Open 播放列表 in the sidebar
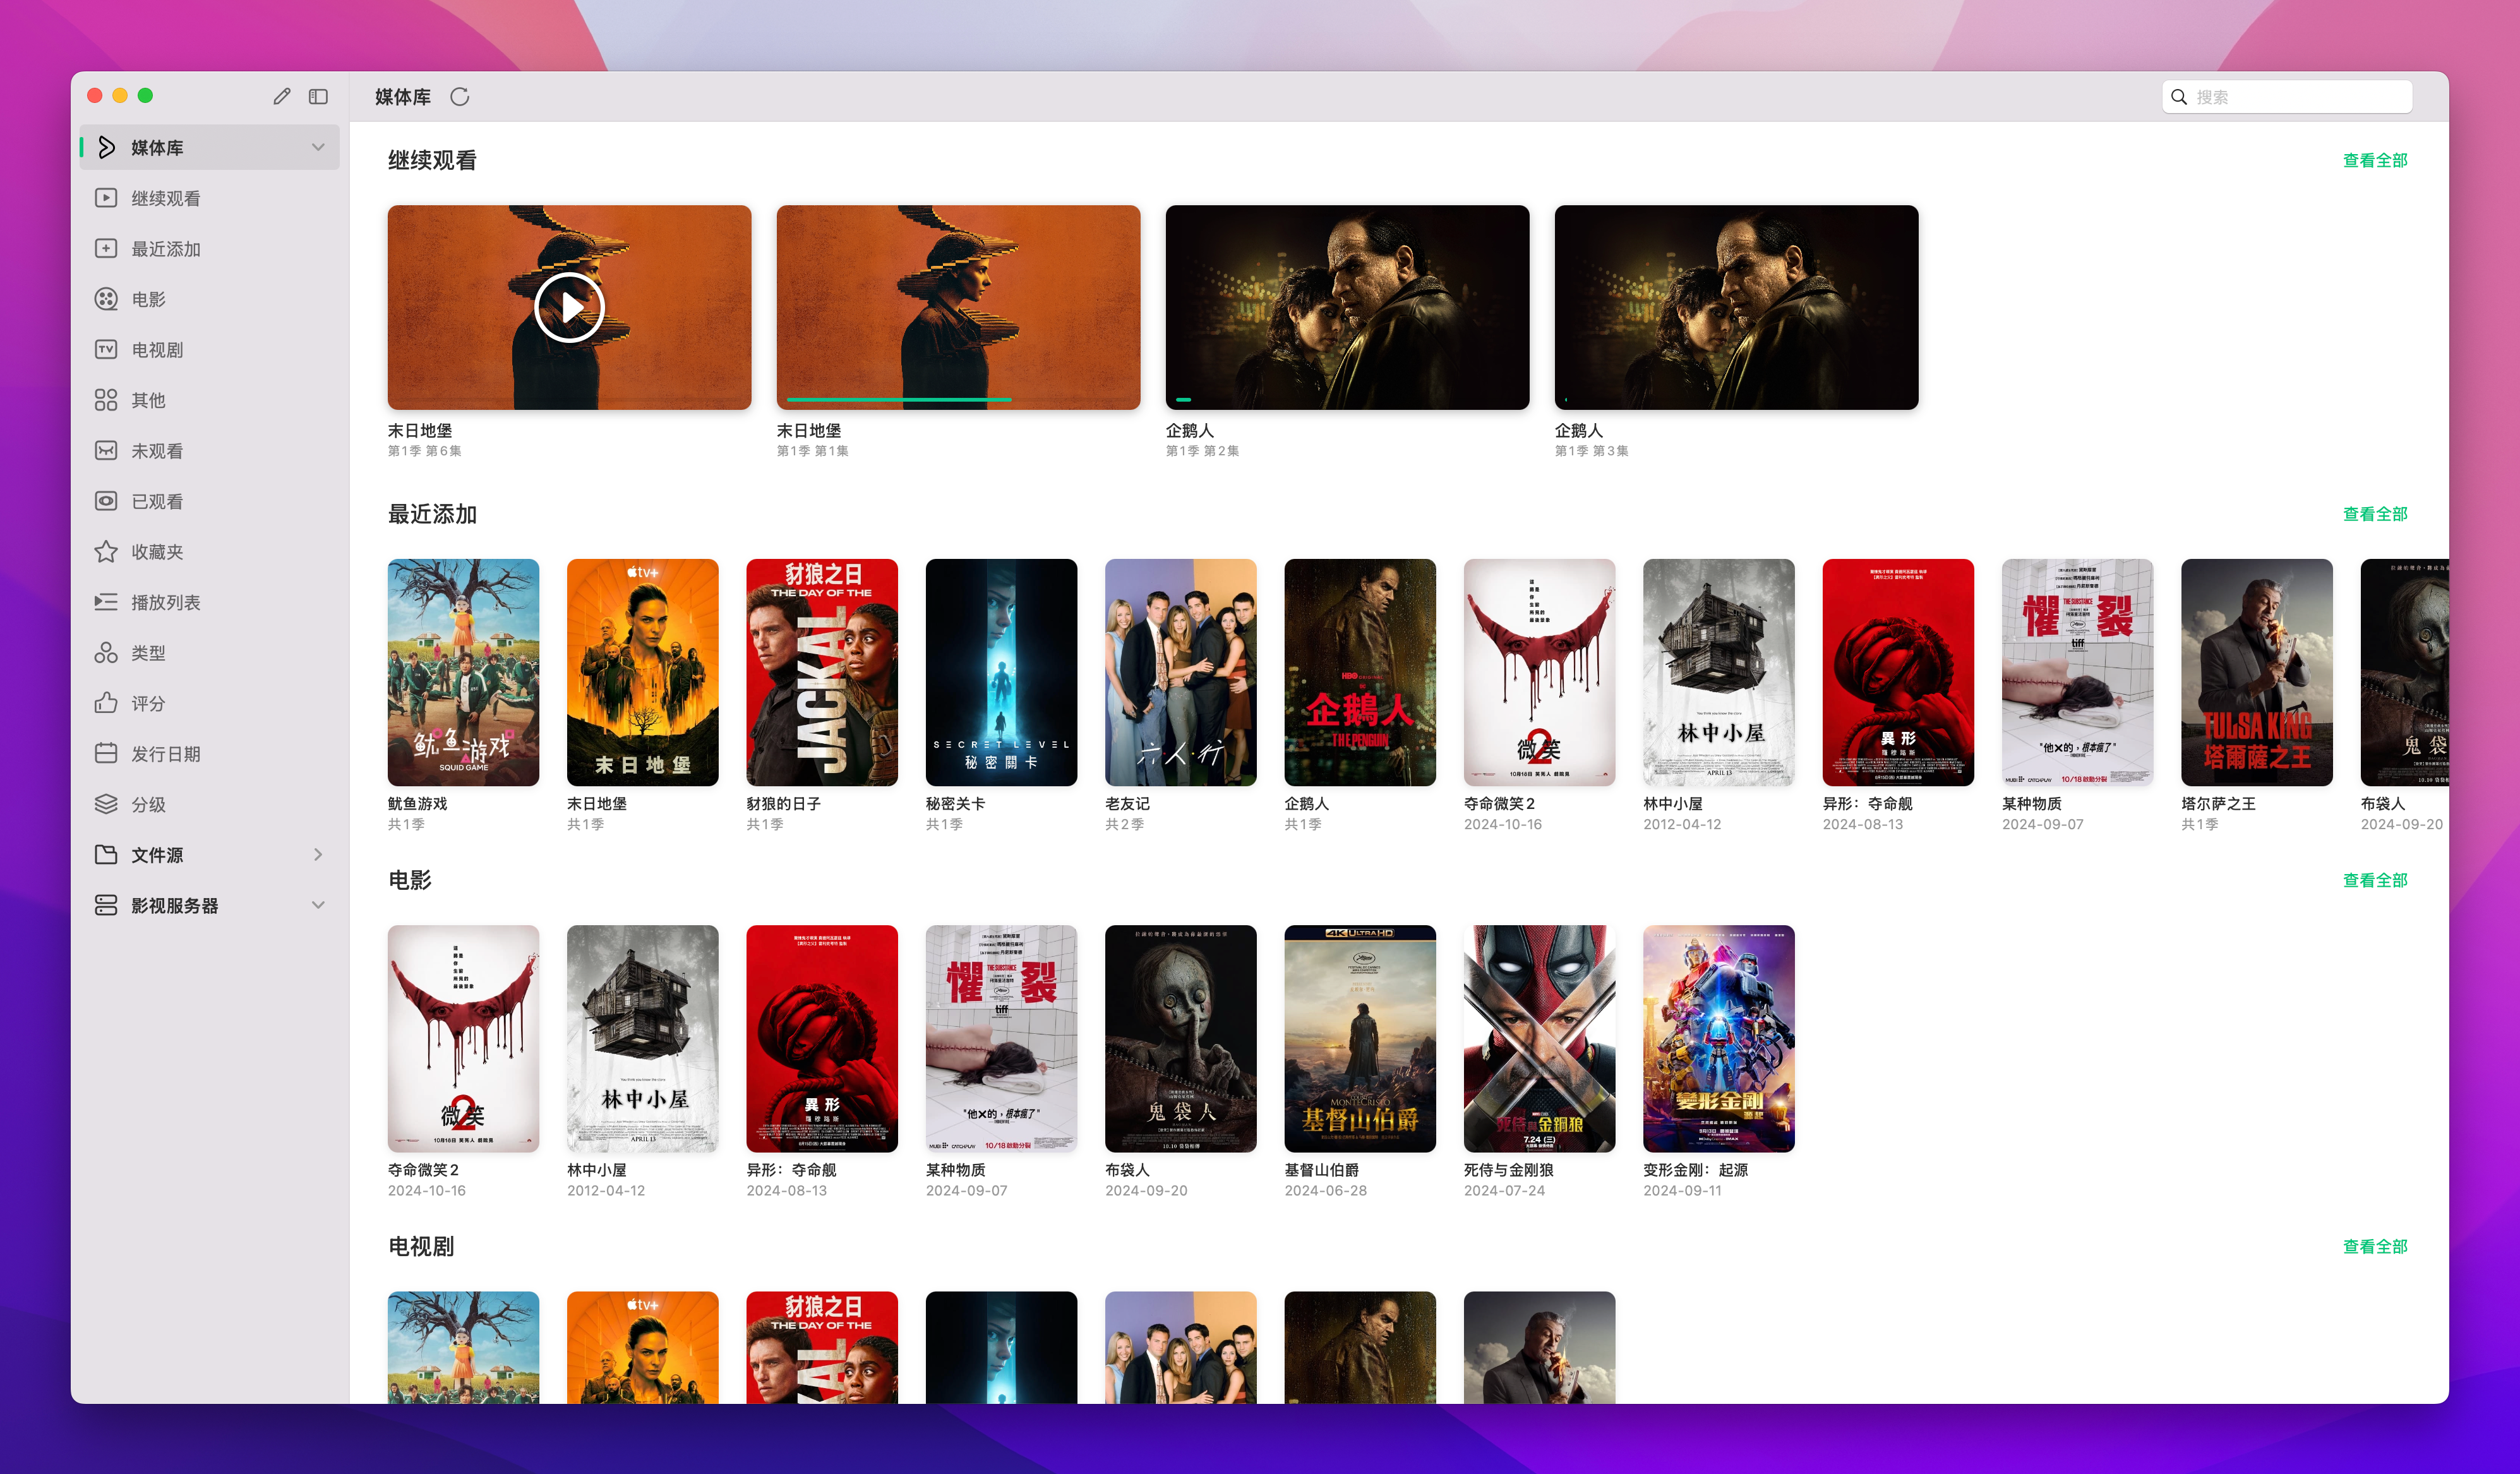 pos(210,602)
